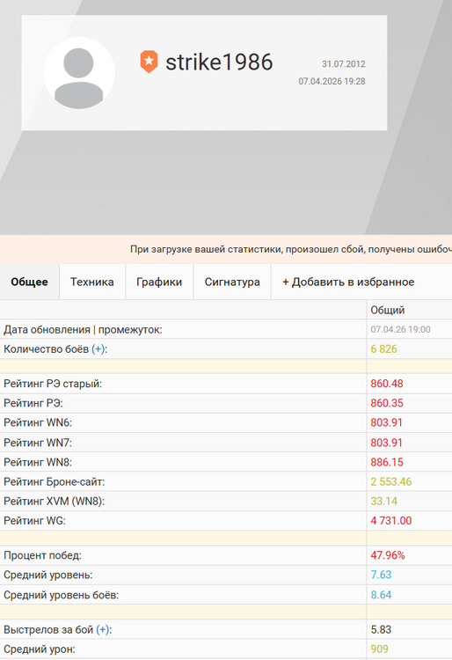This screenshot has width=452, height=660.
Task: Click the statistics loading error notice
Action: (226, 249)
